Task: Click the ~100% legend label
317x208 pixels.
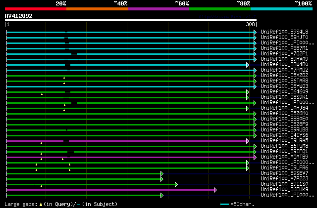Action: pyautogui.click(x=303, y=3)
